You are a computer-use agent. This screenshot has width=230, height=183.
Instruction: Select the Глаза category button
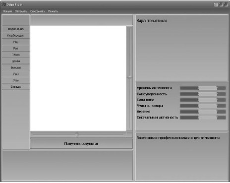pos(16,55)
